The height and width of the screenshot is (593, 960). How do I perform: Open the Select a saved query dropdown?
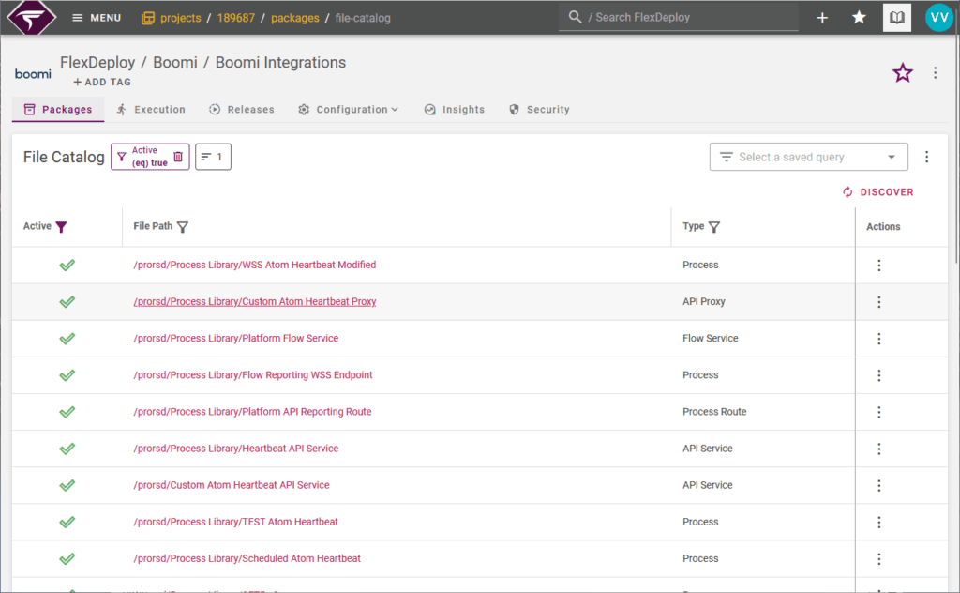pos(808,157)
